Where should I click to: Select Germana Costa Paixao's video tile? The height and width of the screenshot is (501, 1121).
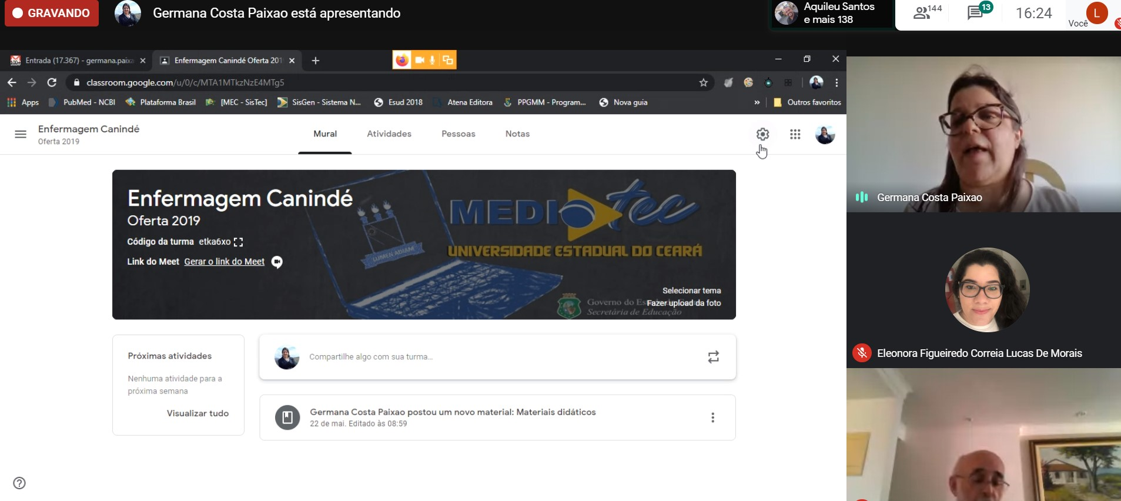coord(983,134)
